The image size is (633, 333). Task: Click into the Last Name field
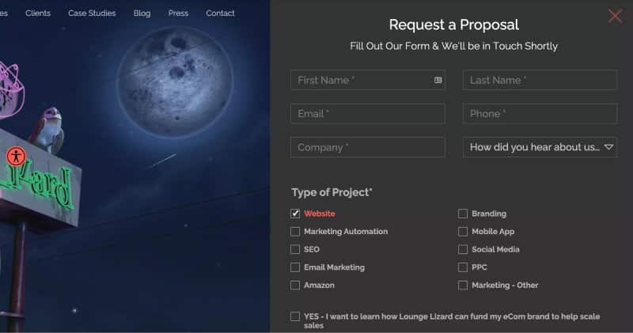(540, 80)
